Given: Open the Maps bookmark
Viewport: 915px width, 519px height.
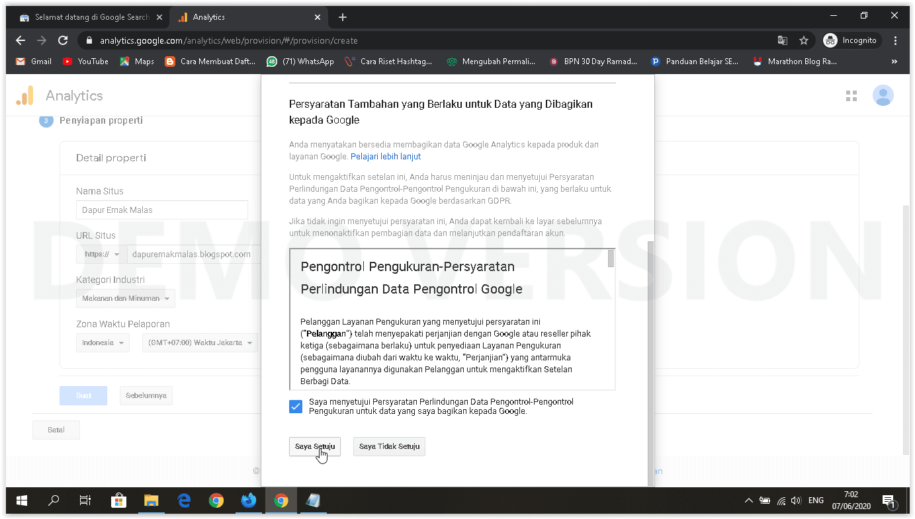Looking at the screenshot, I should coord(137,61).
